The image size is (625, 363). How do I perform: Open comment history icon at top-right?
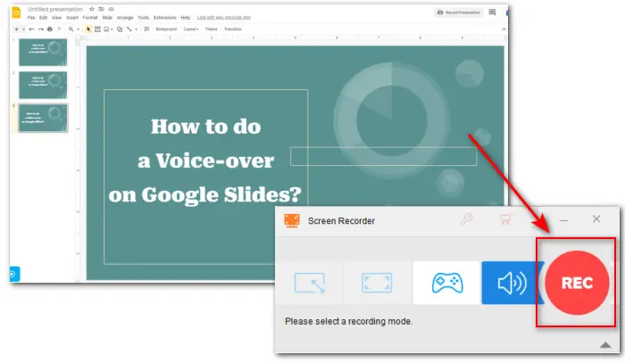[492, 12]
